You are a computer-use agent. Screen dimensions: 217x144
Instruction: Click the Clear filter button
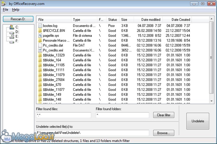pos(164,115)
